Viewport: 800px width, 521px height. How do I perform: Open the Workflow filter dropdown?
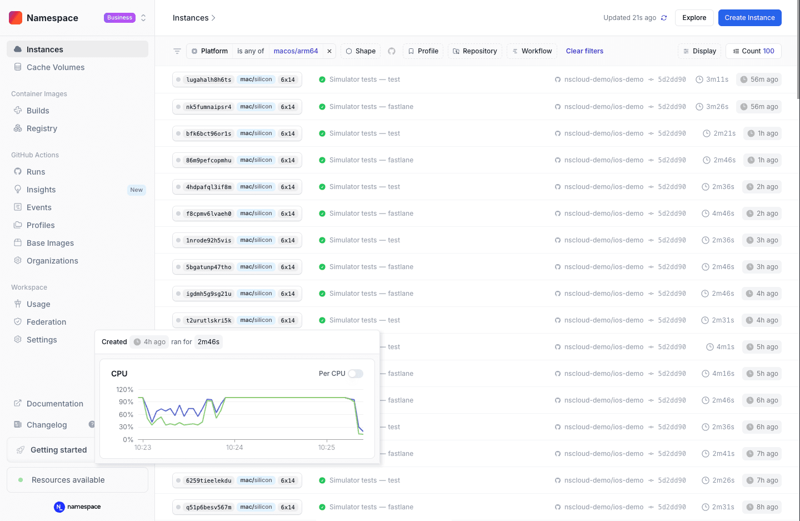tap(532, 51)
